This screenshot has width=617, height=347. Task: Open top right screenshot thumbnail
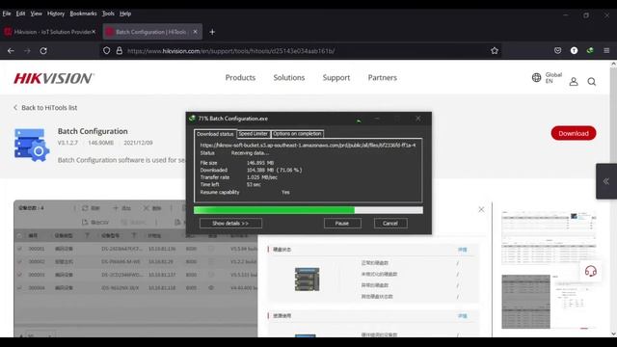click(x=549, y=238)
